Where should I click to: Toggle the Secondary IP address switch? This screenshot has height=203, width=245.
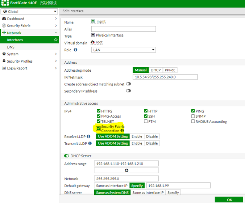tap(128, 91)
